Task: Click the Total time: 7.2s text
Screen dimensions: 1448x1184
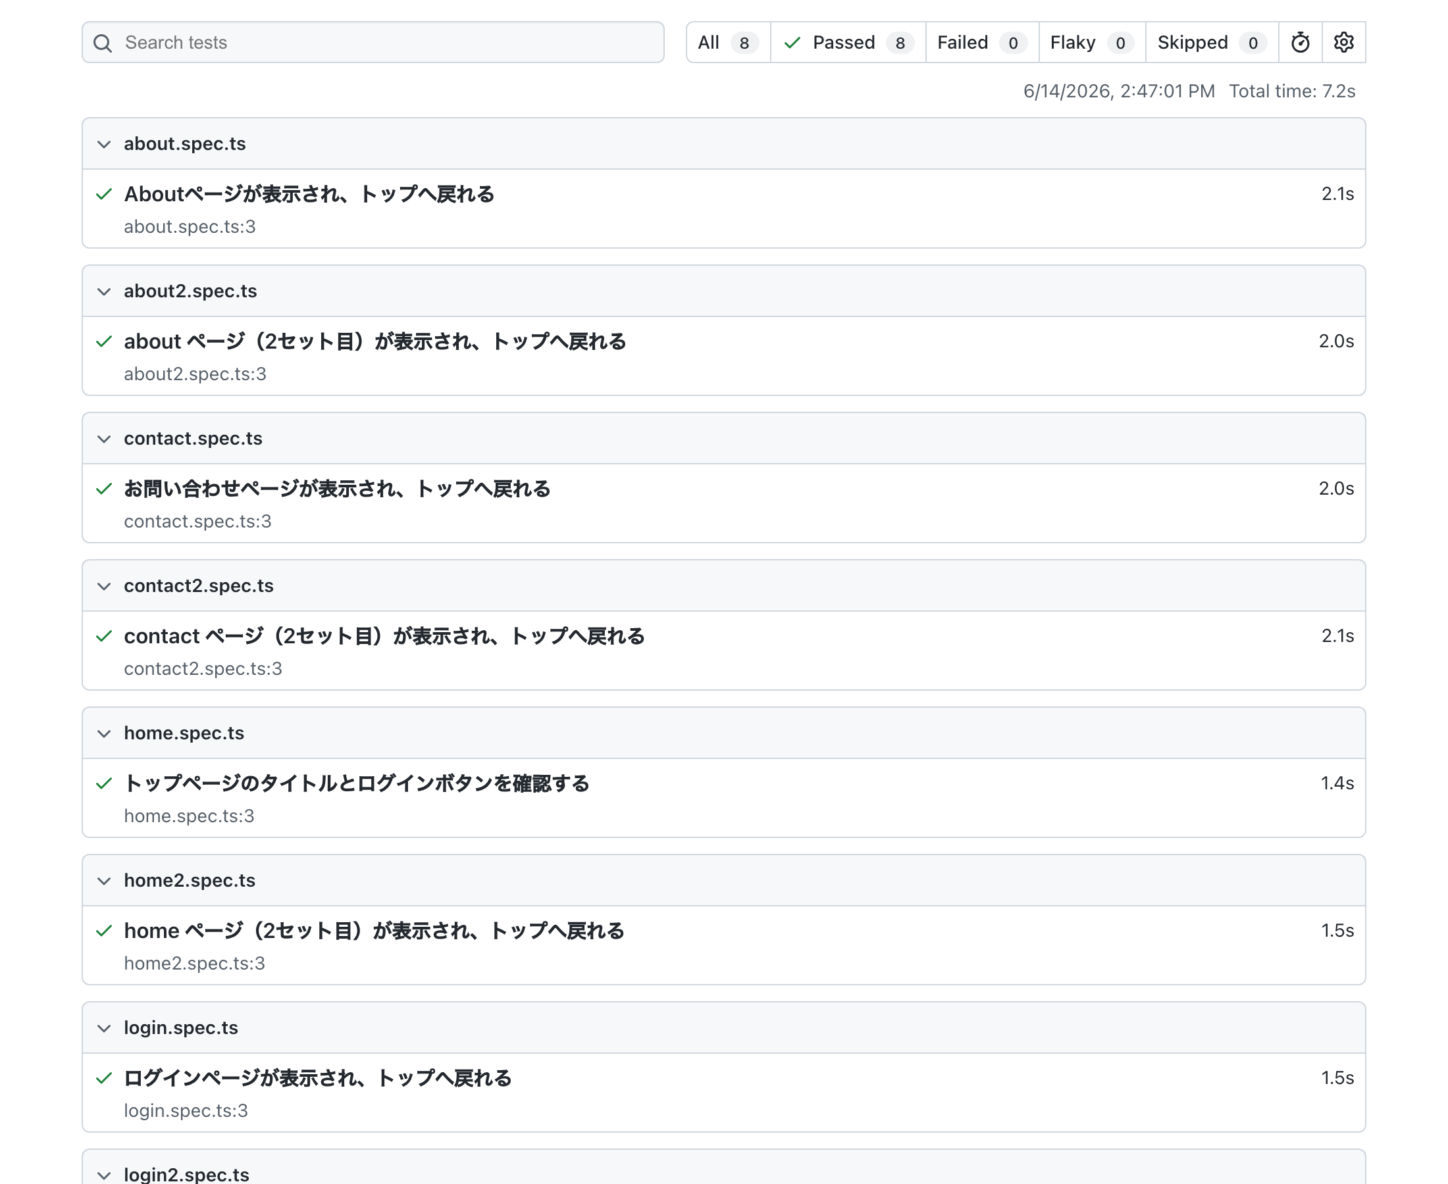Action: pyautogui.click(x=1293, y=91)
